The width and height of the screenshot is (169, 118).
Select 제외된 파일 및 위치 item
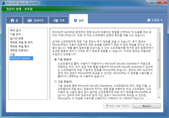pos(21,42)
